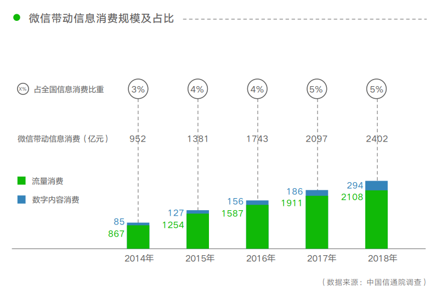Click the green 流量消费 legend swatch
The height and width of the screenshot is (298, 436).
22,181
